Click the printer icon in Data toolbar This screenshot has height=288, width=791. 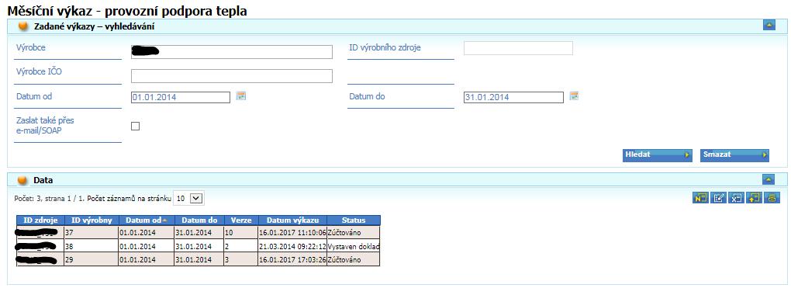(x=772, y=198)
